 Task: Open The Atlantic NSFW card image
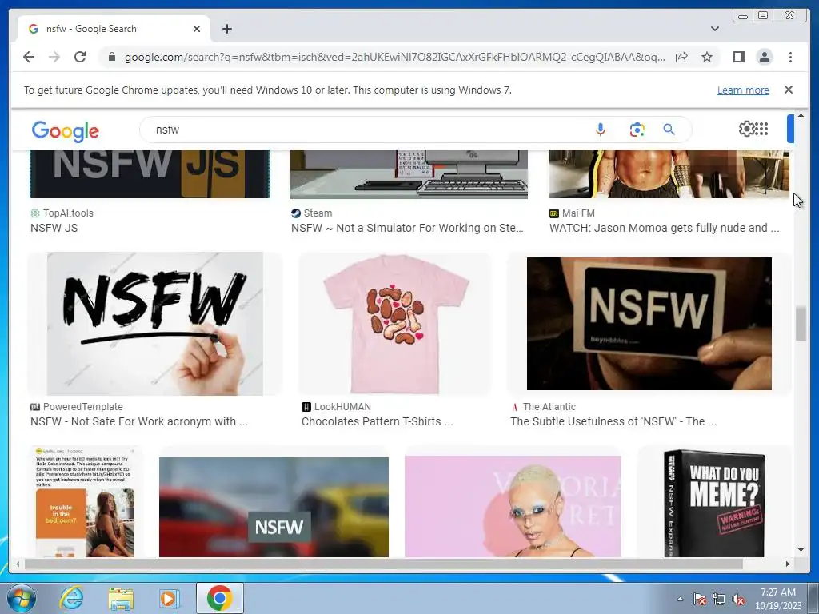click(649, 324)
